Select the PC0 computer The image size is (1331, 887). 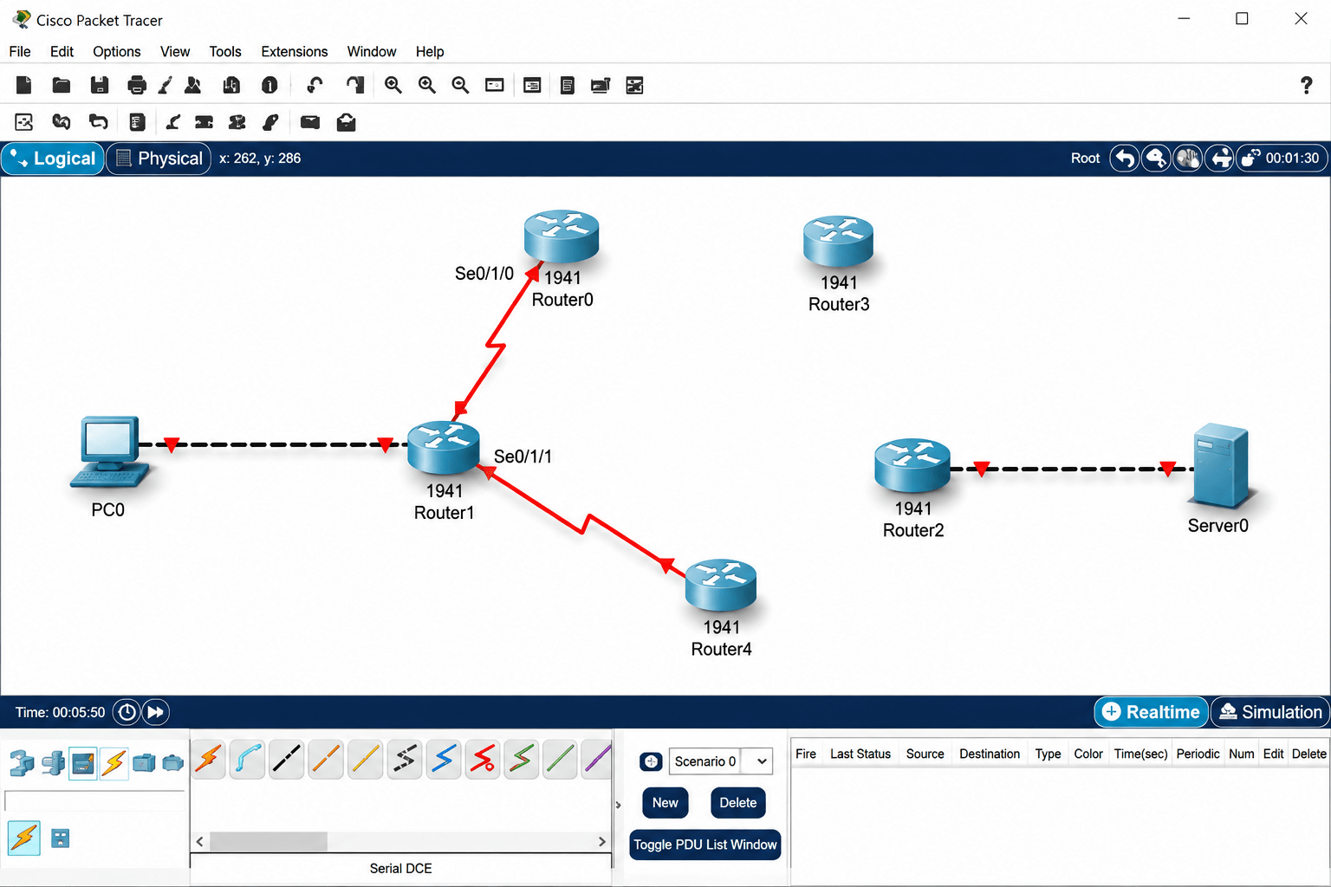point(110,452)
